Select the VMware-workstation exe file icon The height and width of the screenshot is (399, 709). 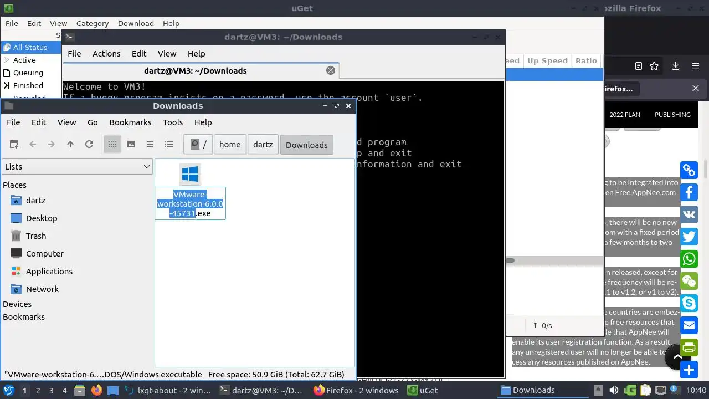(190, 175)
